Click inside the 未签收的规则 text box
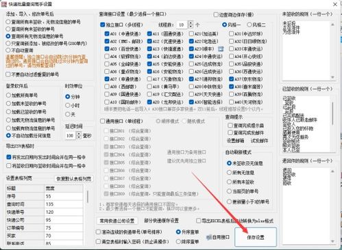342x250 pixels. click(306, 51)
